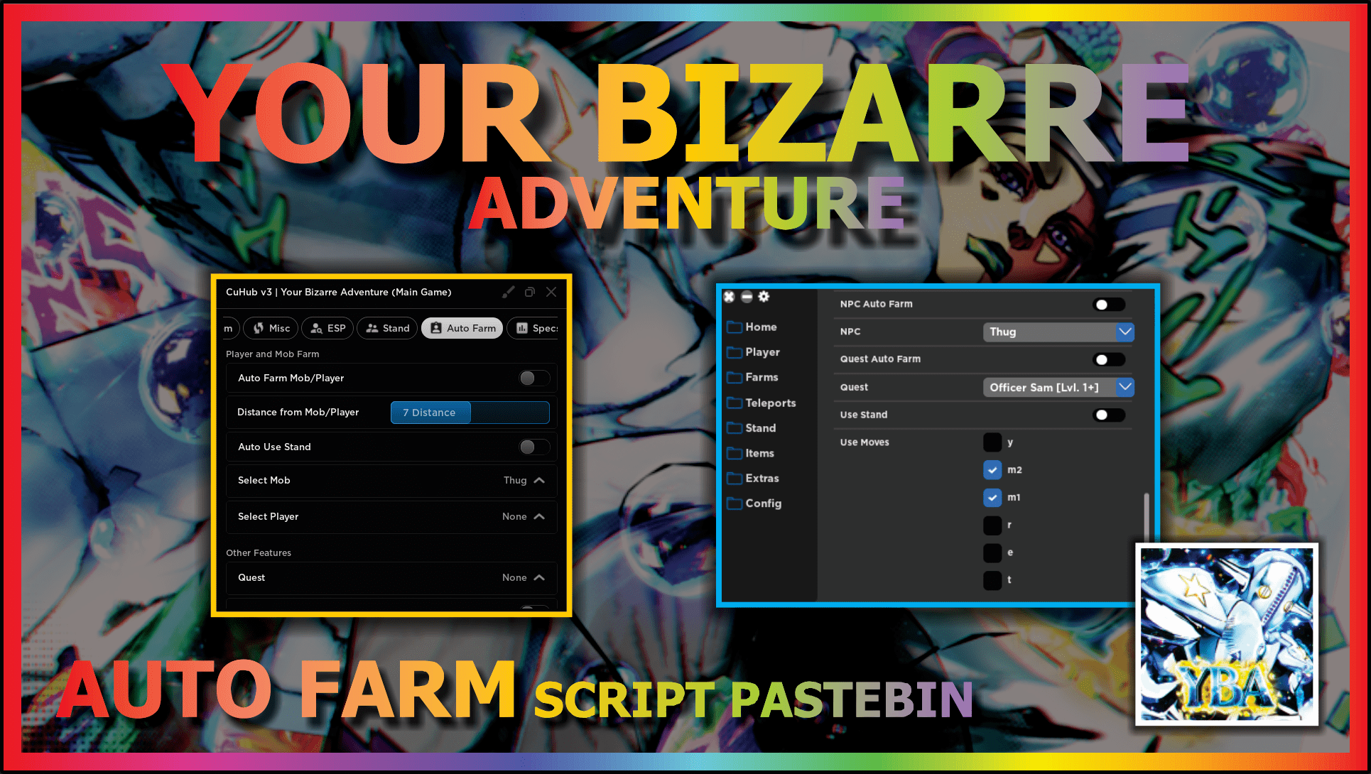Switch to the Auto Farm tab
1371x774 pixels.
[463, 327]
